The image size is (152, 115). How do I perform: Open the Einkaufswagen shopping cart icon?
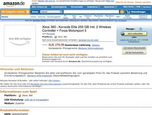(128, 12)
